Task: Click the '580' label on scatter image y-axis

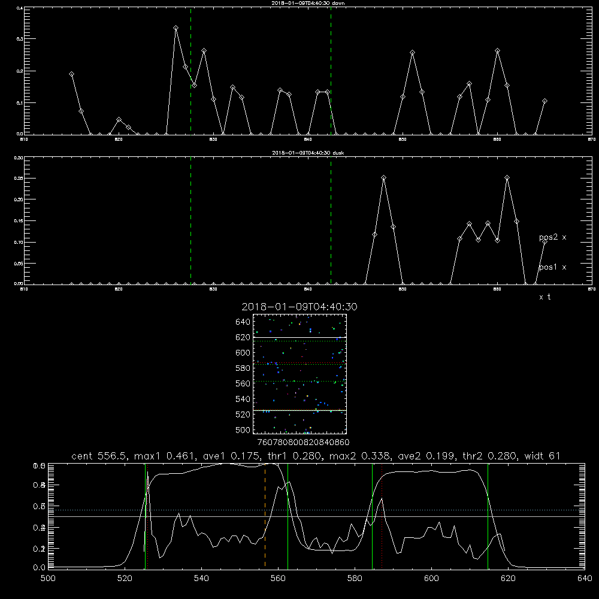Action: point(243,368)
